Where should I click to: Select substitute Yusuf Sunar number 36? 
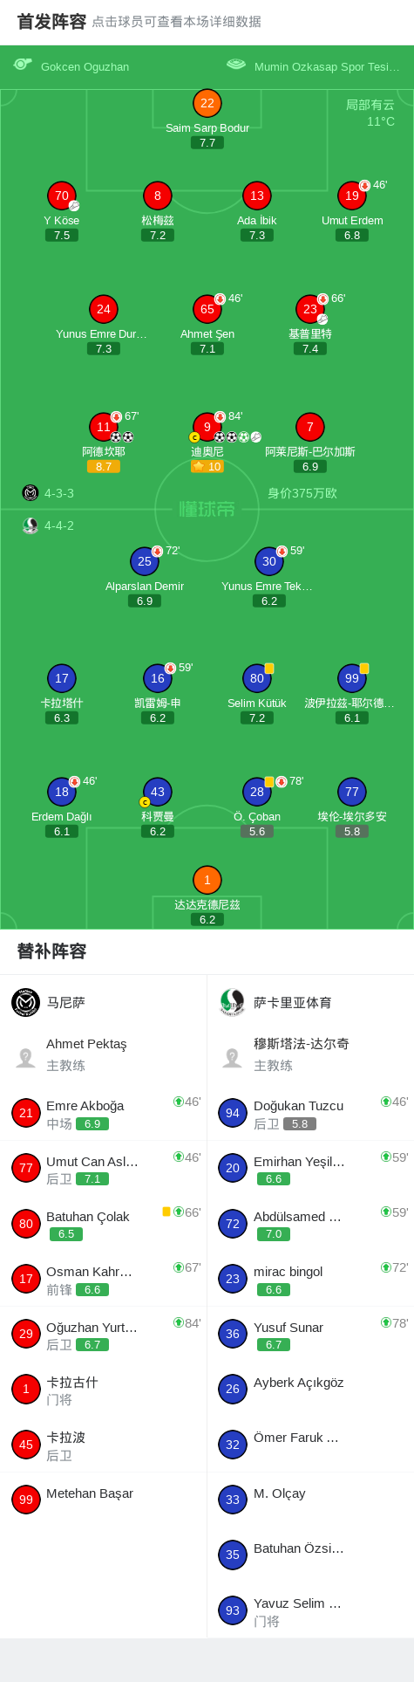[x=311, y=1335]
